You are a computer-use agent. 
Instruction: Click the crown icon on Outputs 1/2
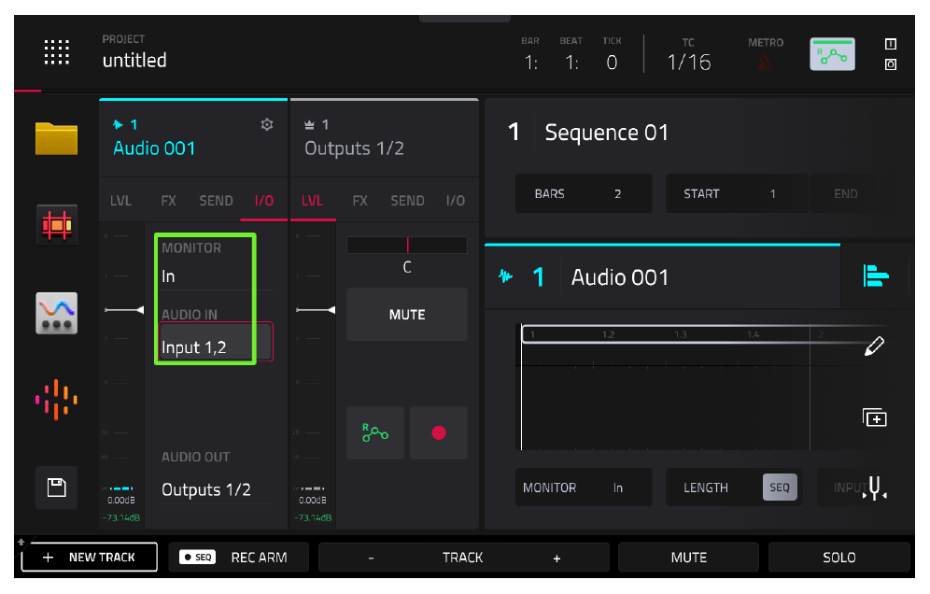309,124
